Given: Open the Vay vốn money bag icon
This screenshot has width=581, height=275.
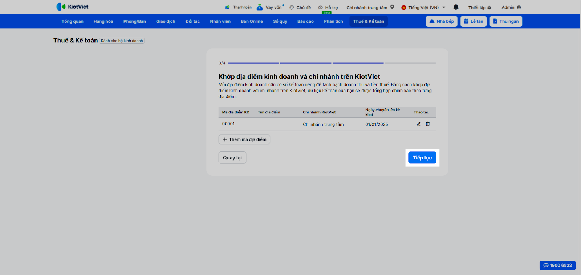Looking at the screenshot, I should (x=260, y=7).
